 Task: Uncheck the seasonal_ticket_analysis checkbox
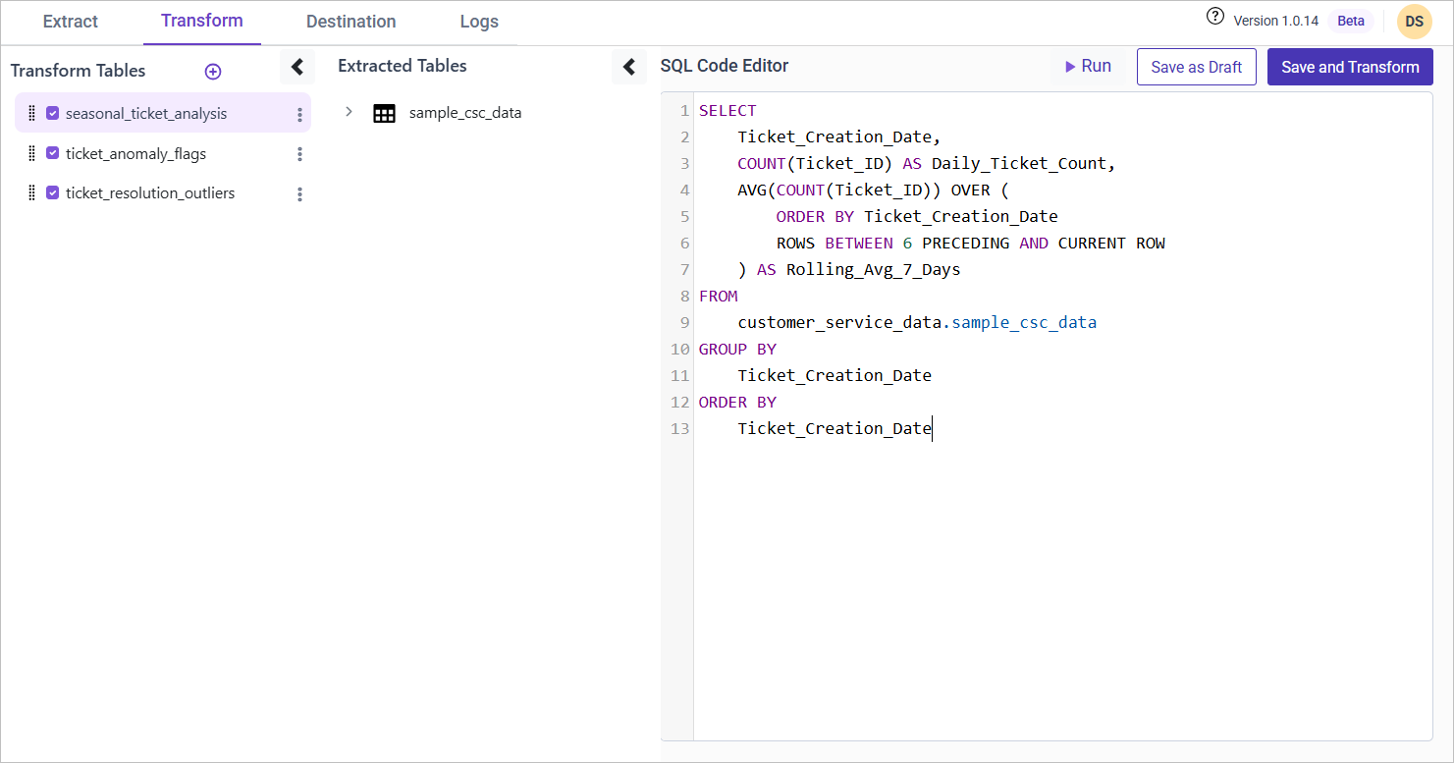(53, 114)
